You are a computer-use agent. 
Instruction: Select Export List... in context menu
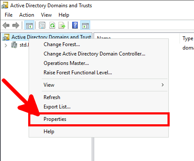point(99,107)
